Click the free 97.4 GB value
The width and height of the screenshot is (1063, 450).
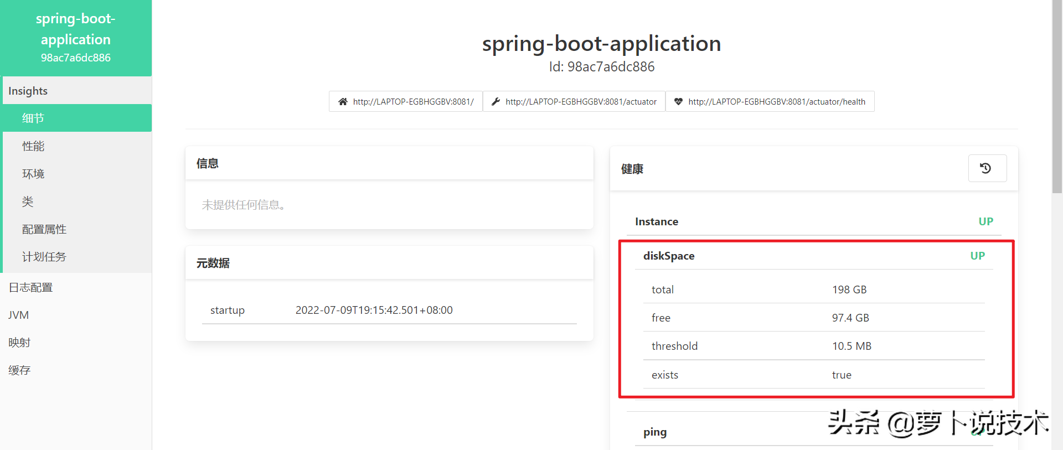[850, 318]
